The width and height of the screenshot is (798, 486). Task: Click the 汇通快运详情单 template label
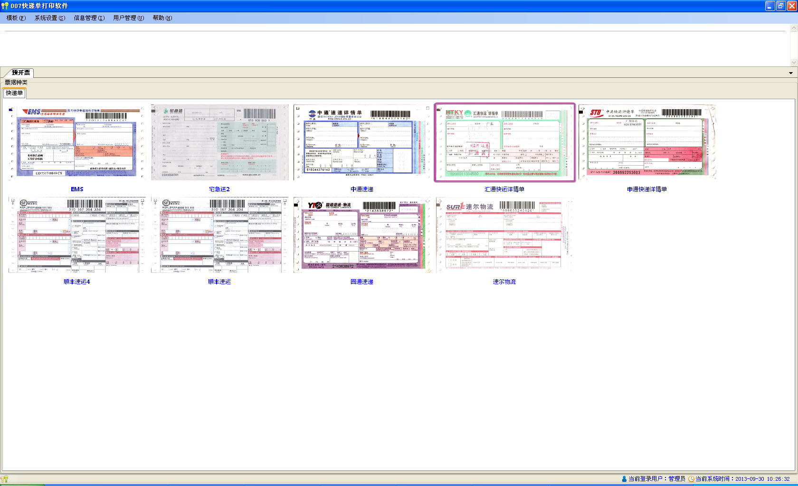pos(504,189)
